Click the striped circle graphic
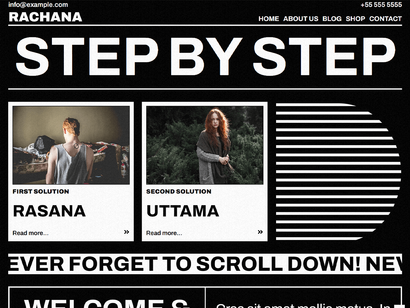Image resolution: width=410 pixels, height=308 pixels. point(338,172)
